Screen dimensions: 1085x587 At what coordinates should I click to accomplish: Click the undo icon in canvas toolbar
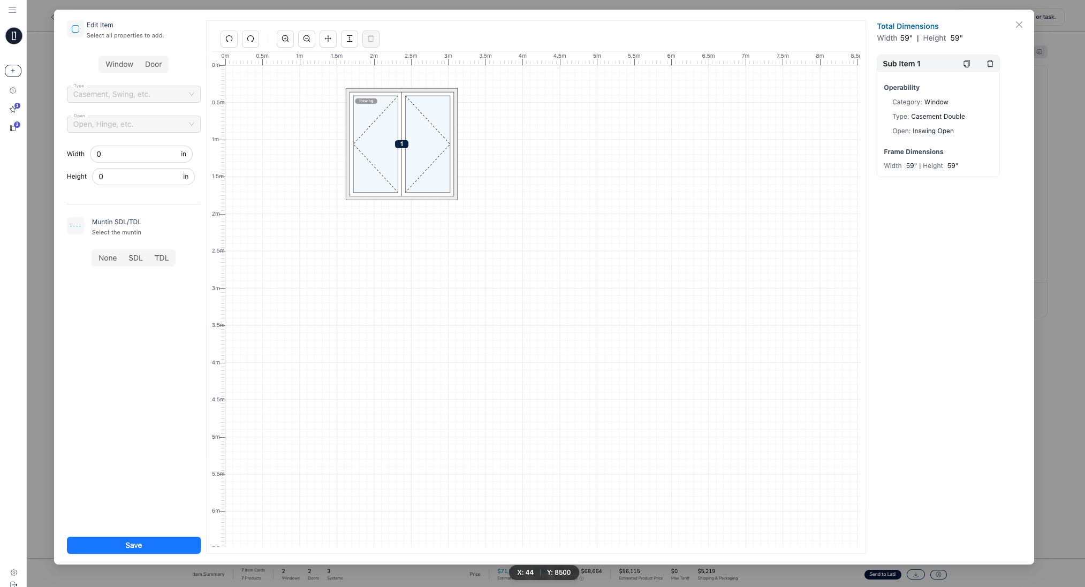tap(229, 39)
